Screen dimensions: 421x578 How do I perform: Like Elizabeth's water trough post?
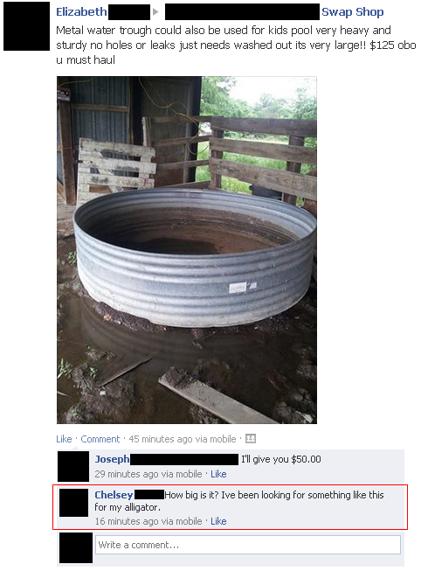[64, 439]
